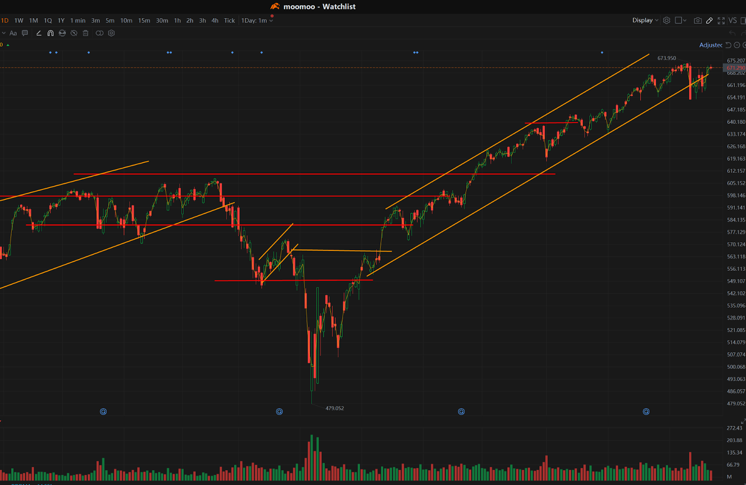The height and width of the screenshot is (485, 746).
Task: Select the trend line drawing tool
Action: [39, 33]
